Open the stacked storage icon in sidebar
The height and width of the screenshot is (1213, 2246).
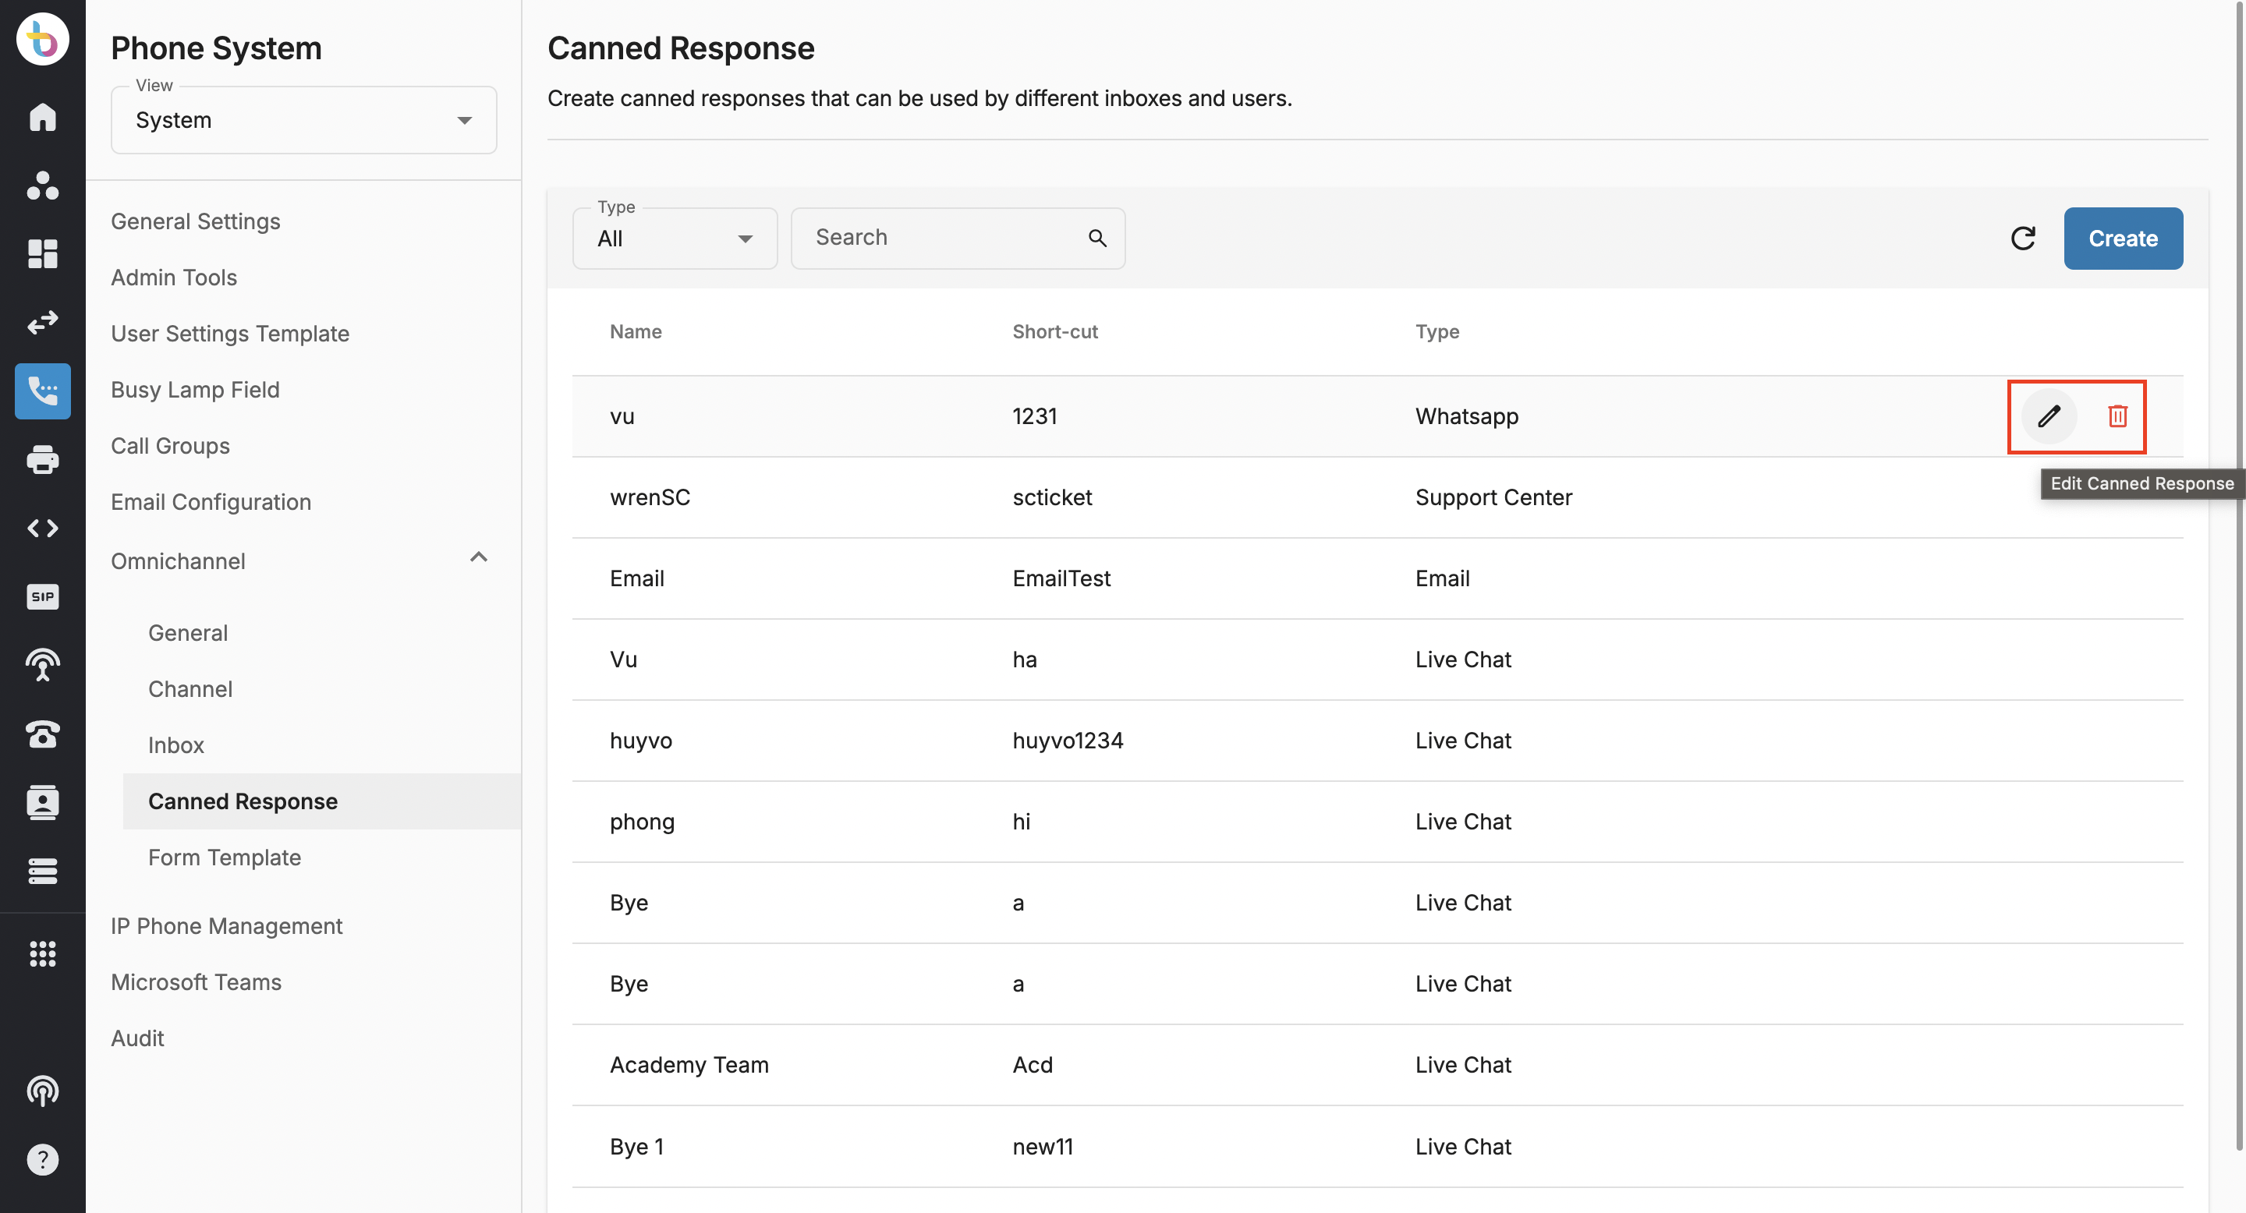tap(42, 871)
